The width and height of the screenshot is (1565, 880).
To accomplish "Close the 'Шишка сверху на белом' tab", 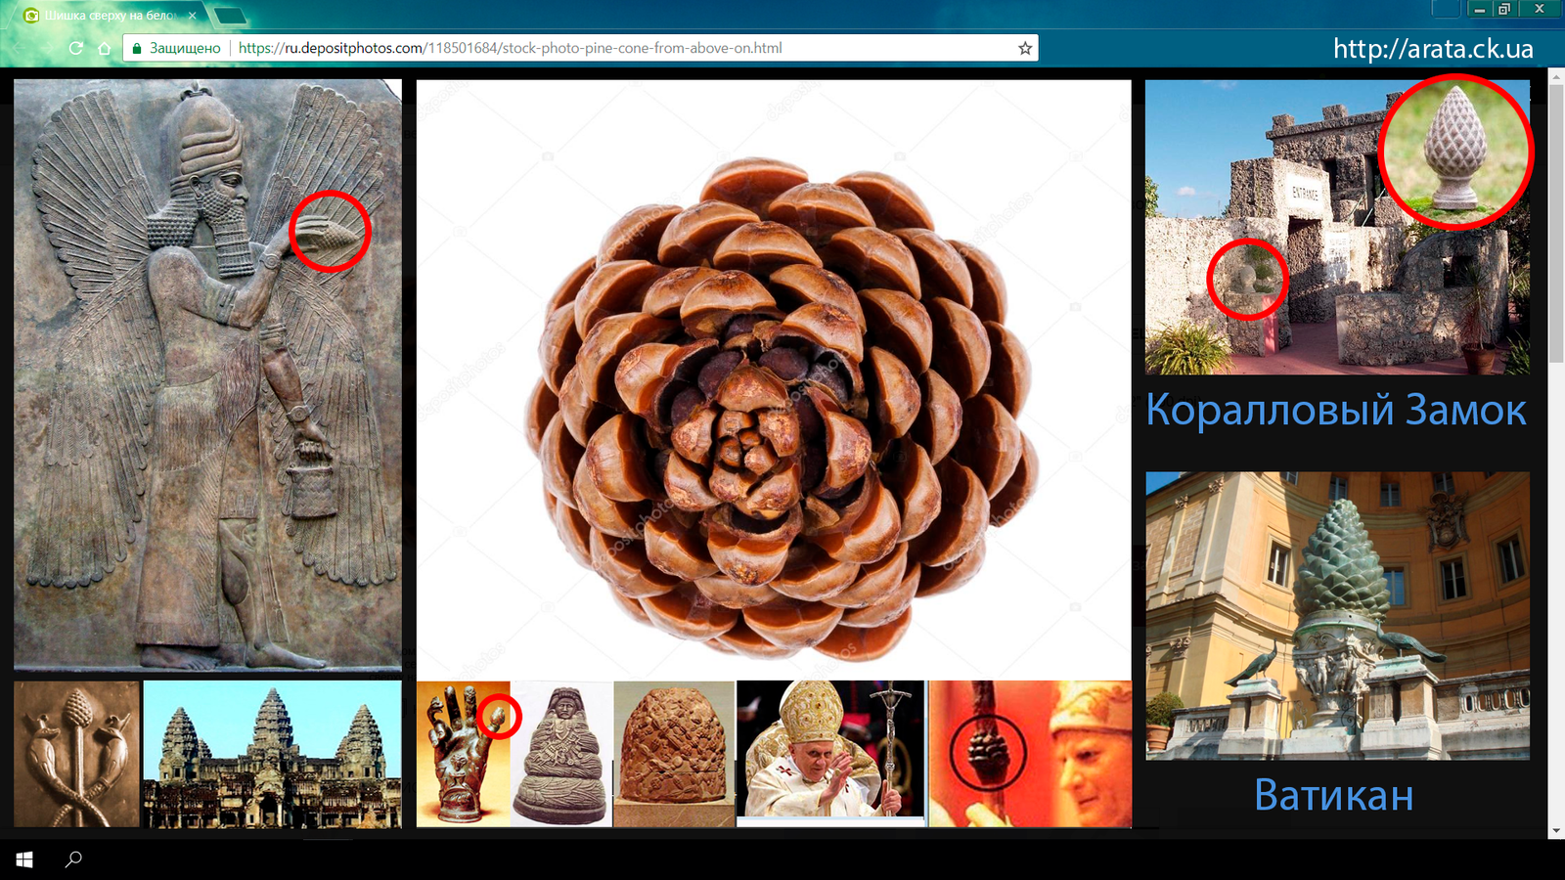I will [193, 16].
